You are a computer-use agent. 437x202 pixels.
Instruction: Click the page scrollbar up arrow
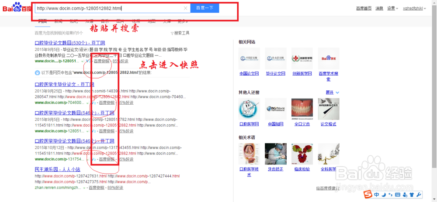435,2
